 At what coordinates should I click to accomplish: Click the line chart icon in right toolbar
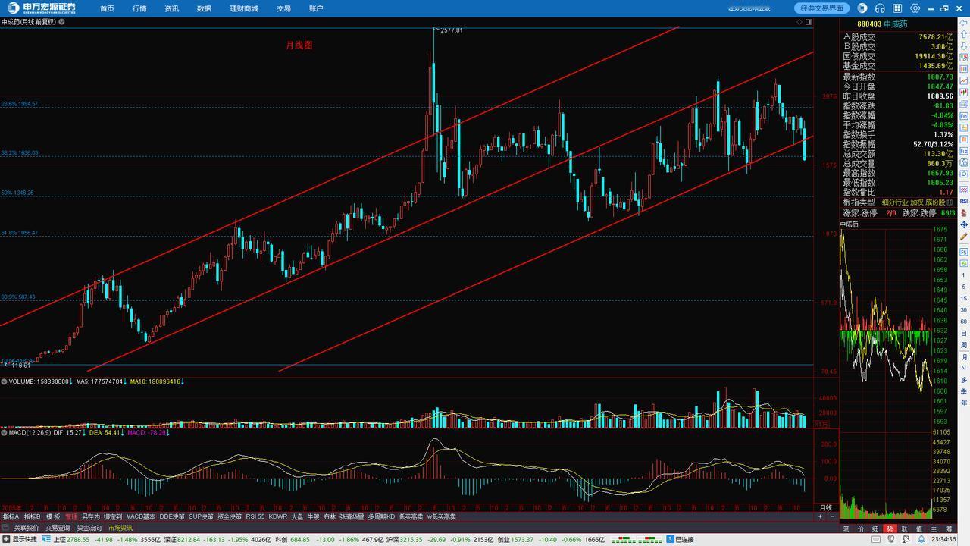(x=963, y=80)
